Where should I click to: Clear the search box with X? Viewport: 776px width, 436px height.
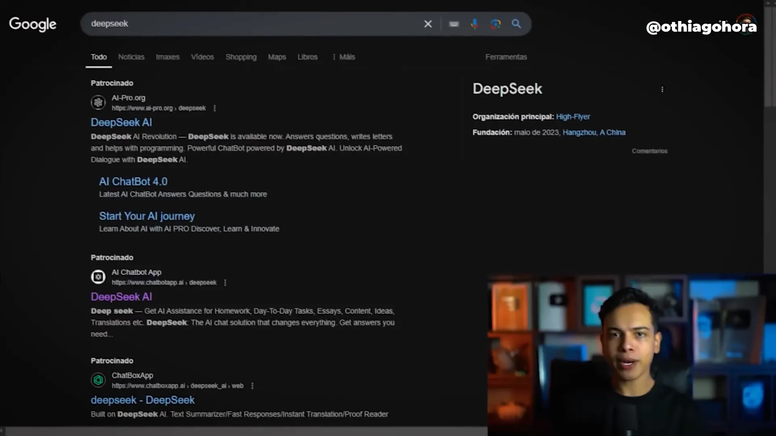click(428, 24)
